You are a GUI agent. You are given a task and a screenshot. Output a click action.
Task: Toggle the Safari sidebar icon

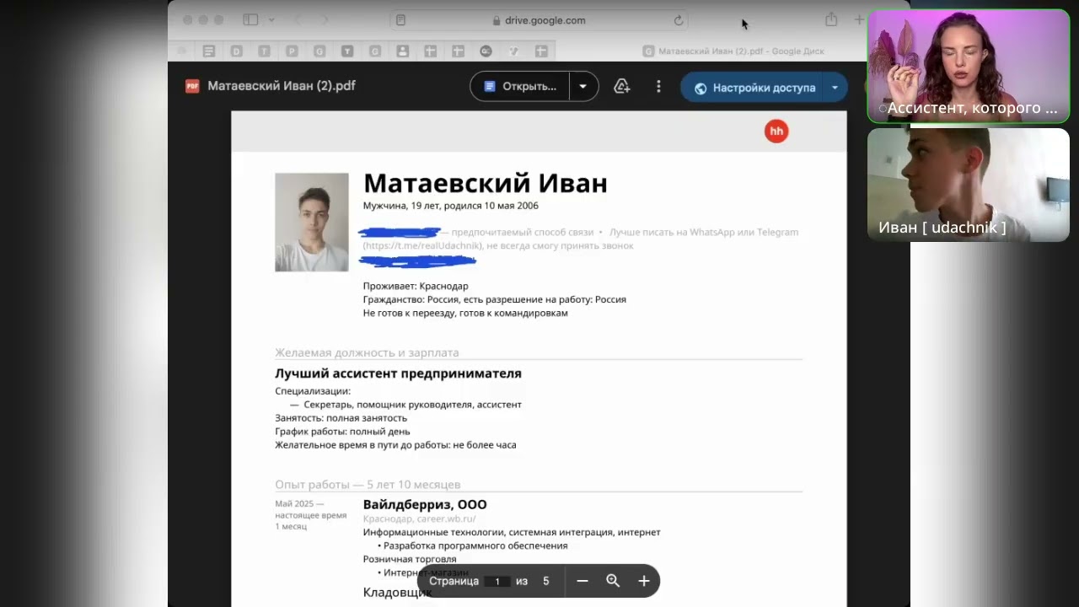pos(250,19)
